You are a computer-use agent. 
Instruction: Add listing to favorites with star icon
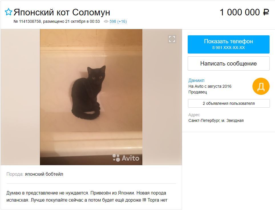9,12
